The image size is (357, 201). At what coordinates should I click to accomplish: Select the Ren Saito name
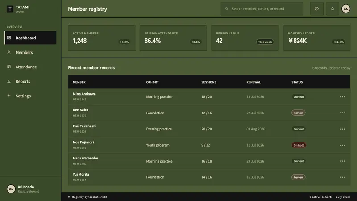click(x=81, y=110)
